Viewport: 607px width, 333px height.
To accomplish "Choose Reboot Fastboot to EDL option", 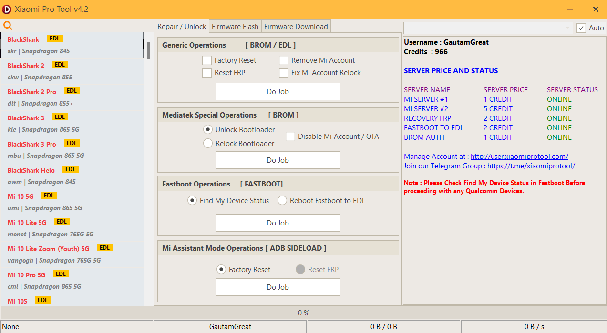I will point(282,201).
